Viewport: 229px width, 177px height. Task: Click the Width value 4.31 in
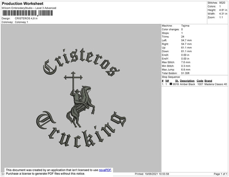pyautogui.click(x=223, y=14)
